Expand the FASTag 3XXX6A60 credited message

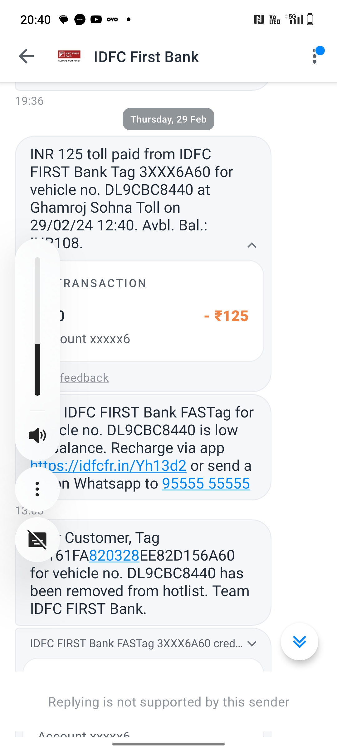pyautogui.click(x=252, y=644)
